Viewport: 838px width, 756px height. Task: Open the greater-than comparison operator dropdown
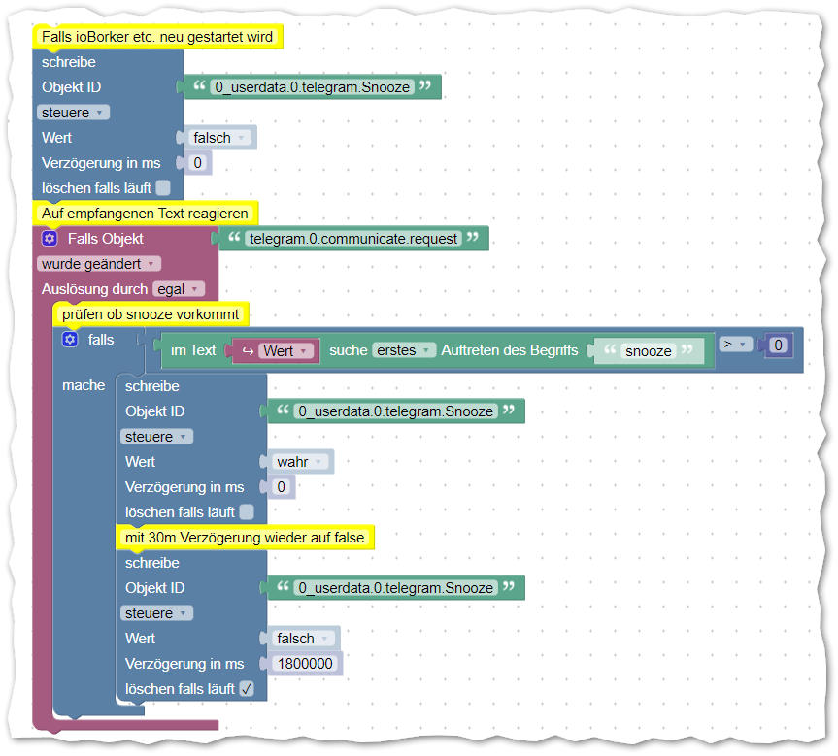735,345
